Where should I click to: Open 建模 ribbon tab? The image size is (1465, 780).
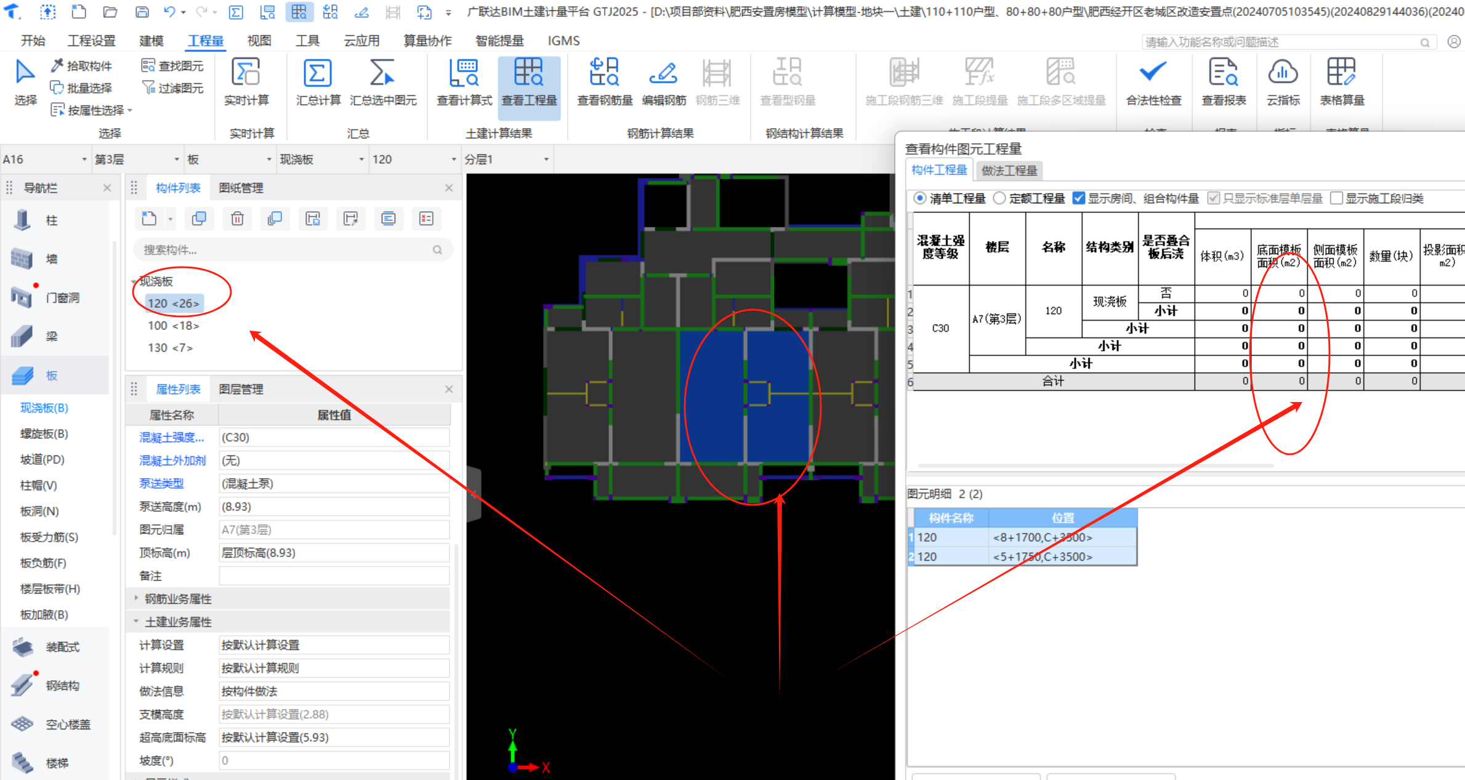151,41
